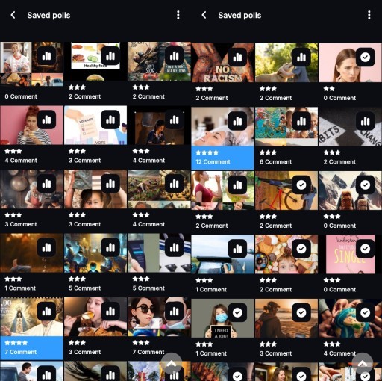Toggle check mark on pink SINGLE book poll
This screenshot has height=381, width=382.
tap(365, 249)
